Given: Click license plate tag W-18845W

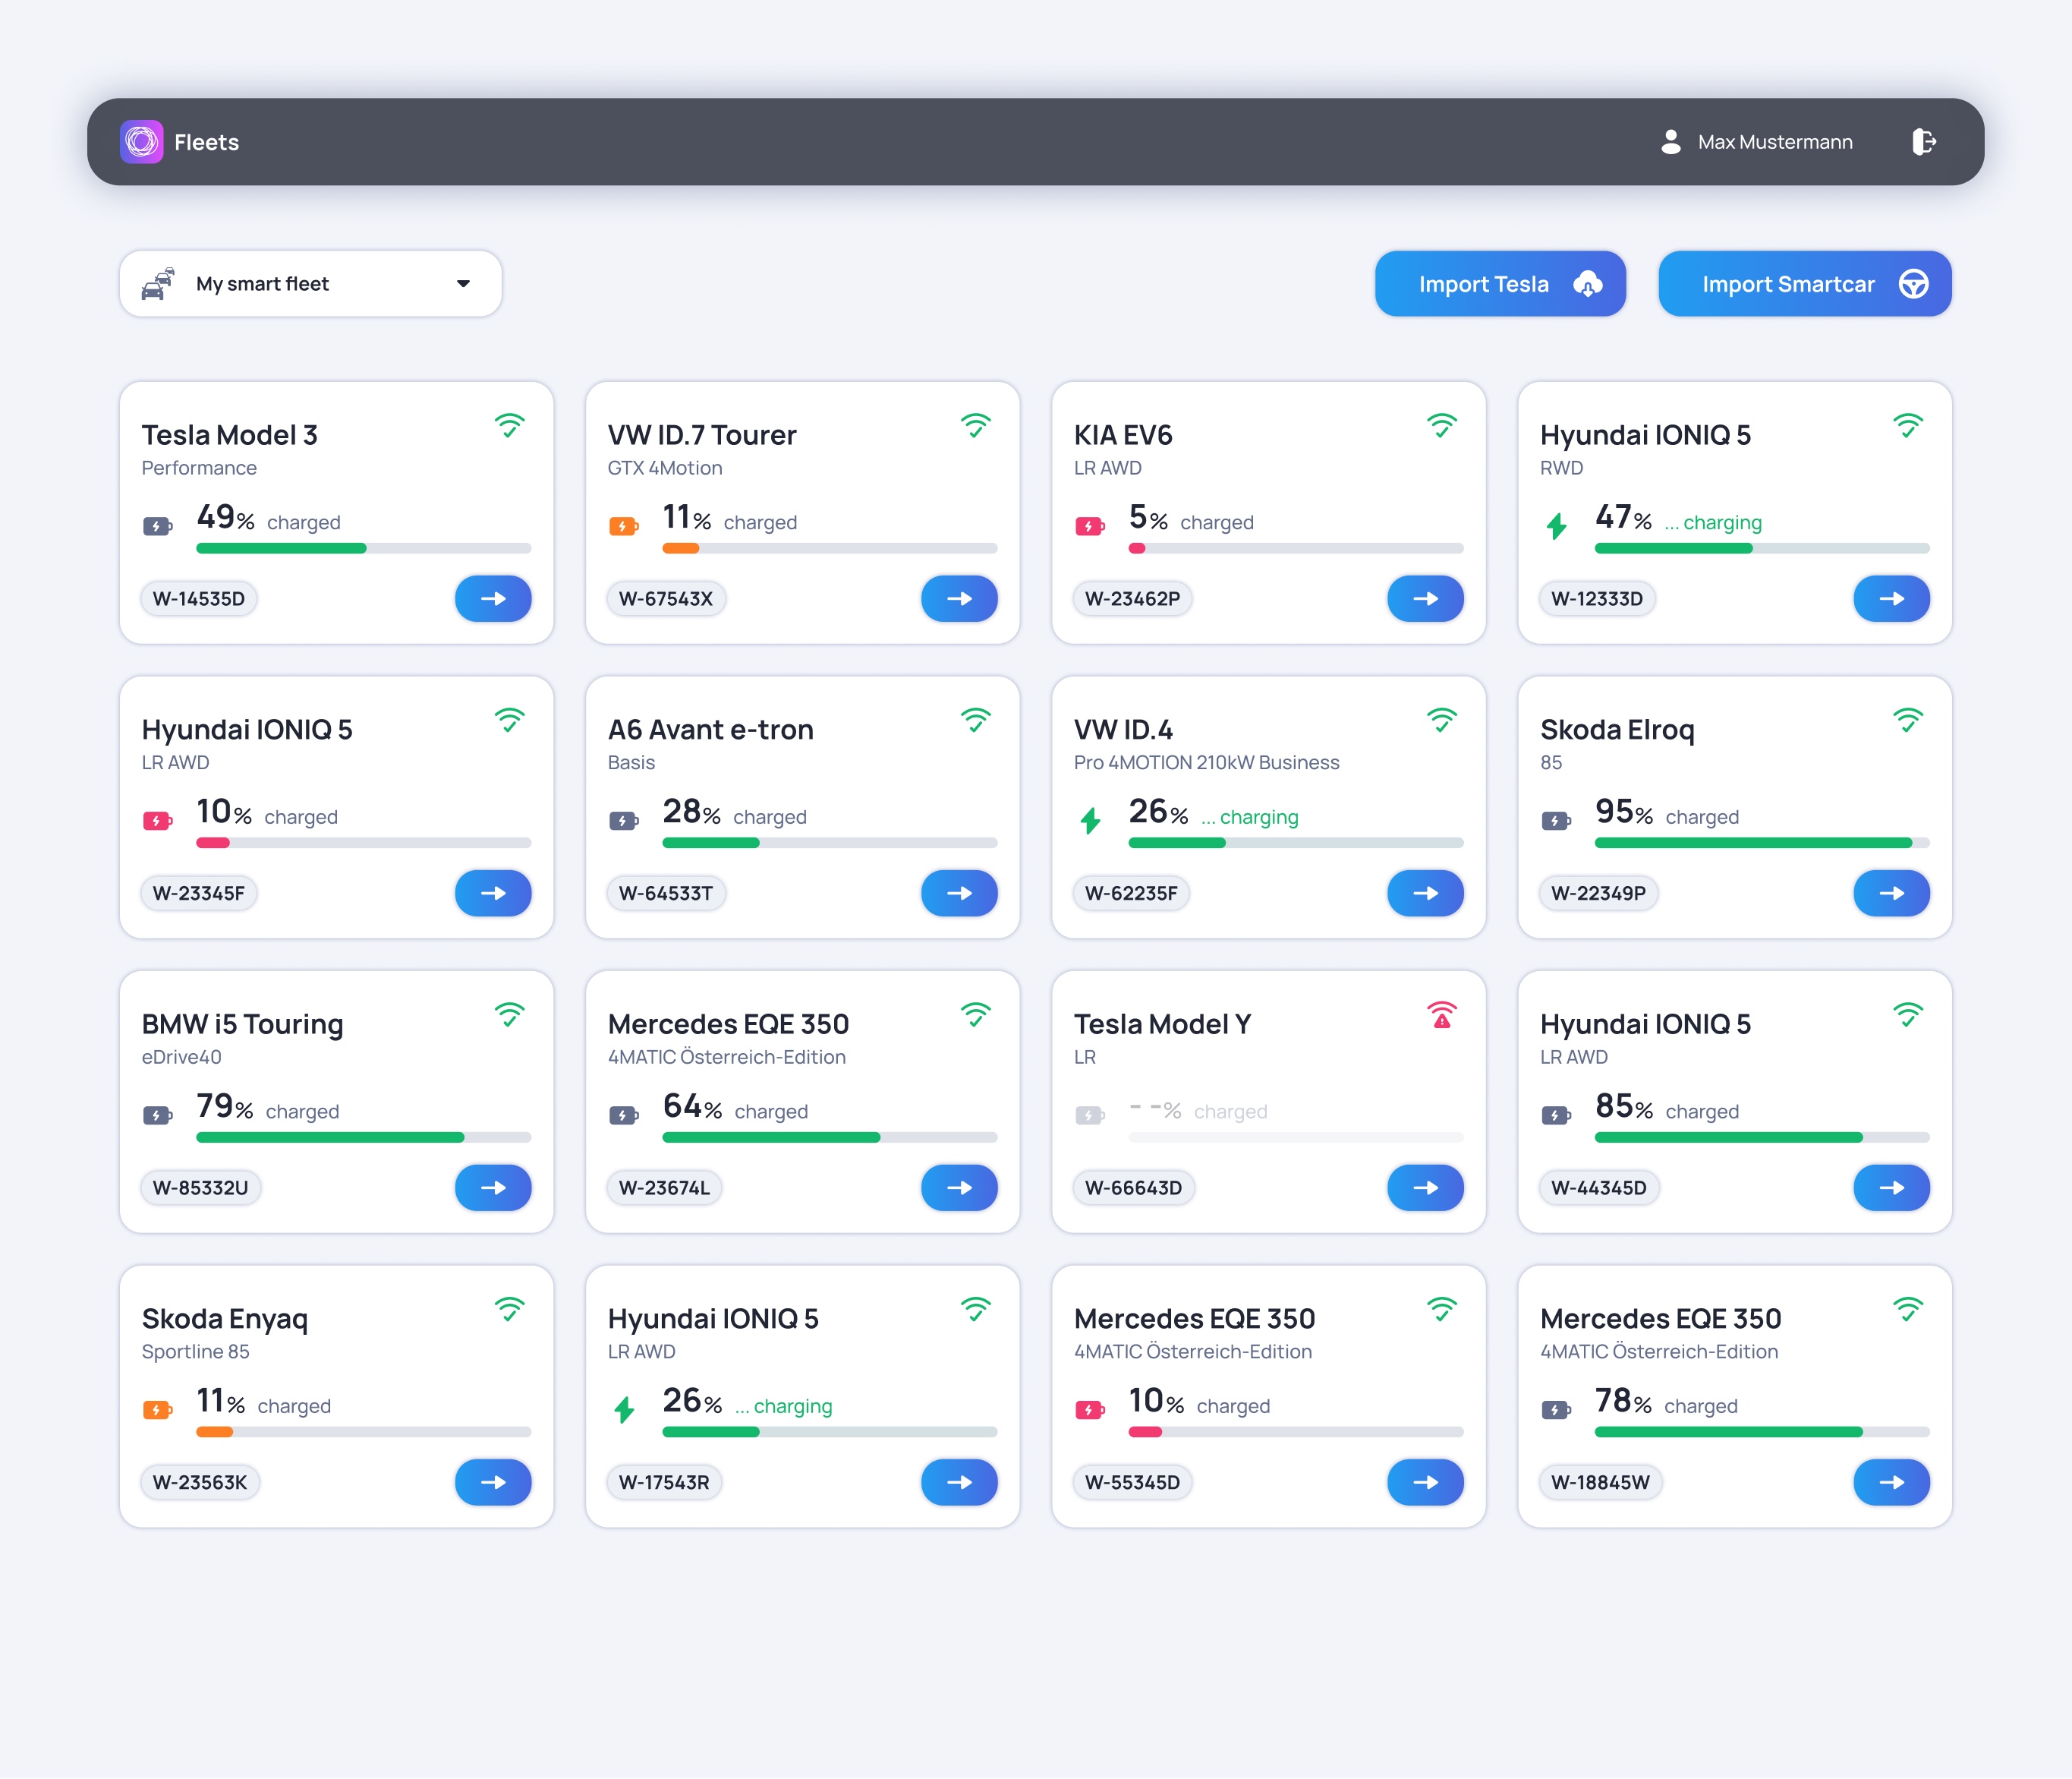Looking at the screenshot, I should tap(1599, 1482).
